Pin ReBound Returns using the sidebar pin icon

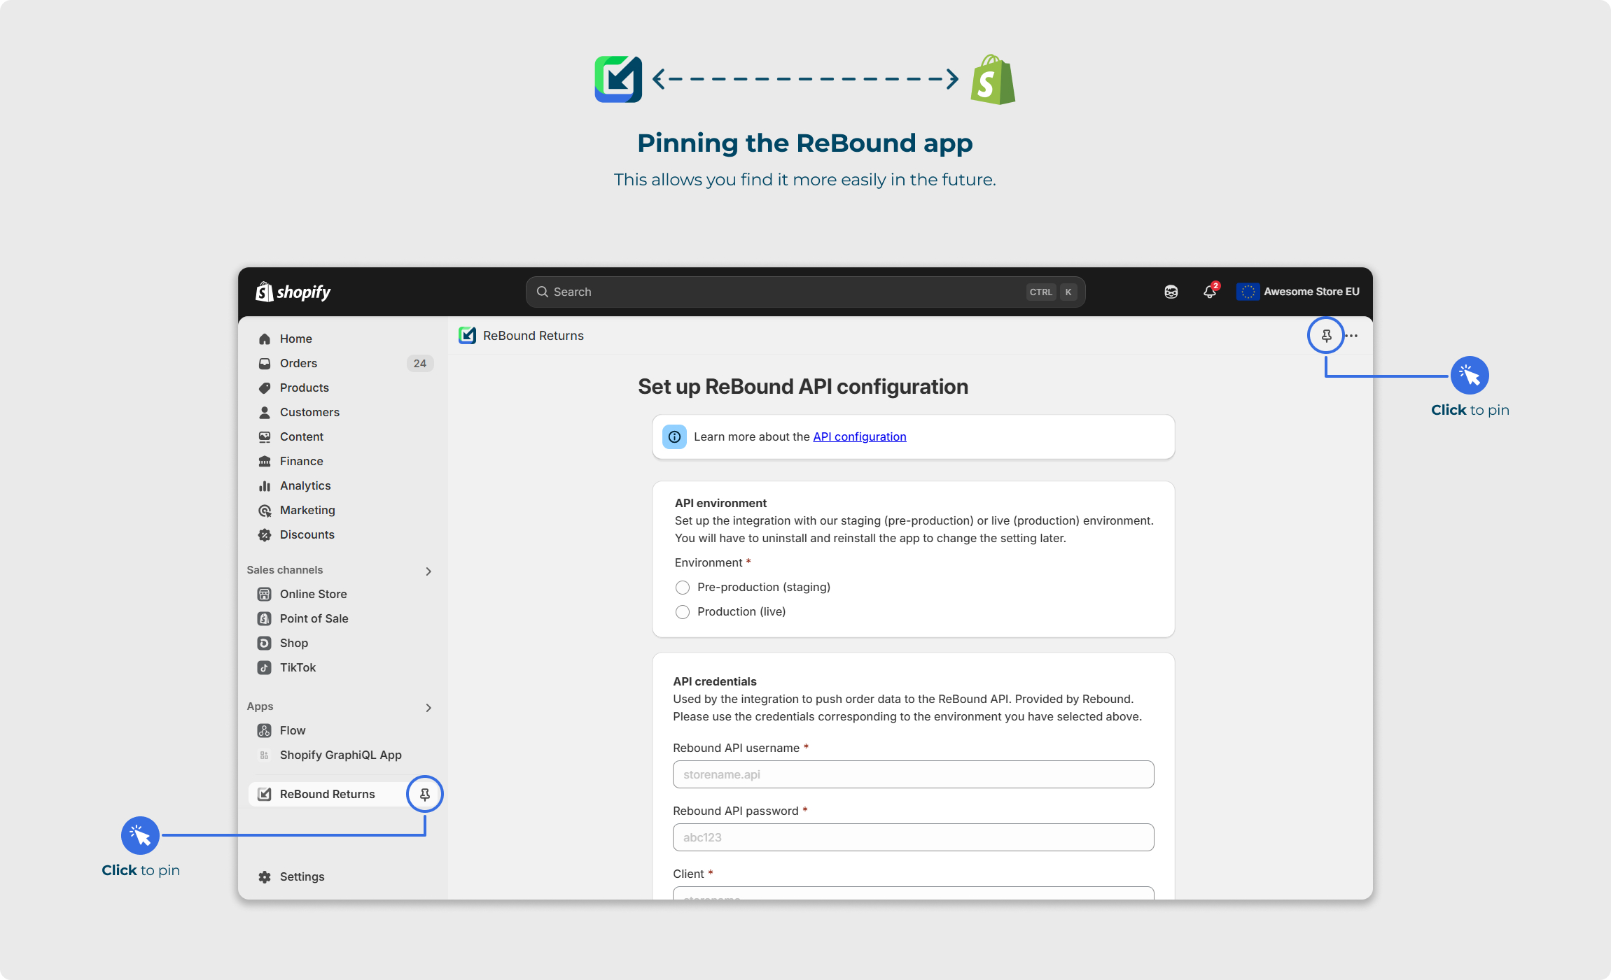425,794
